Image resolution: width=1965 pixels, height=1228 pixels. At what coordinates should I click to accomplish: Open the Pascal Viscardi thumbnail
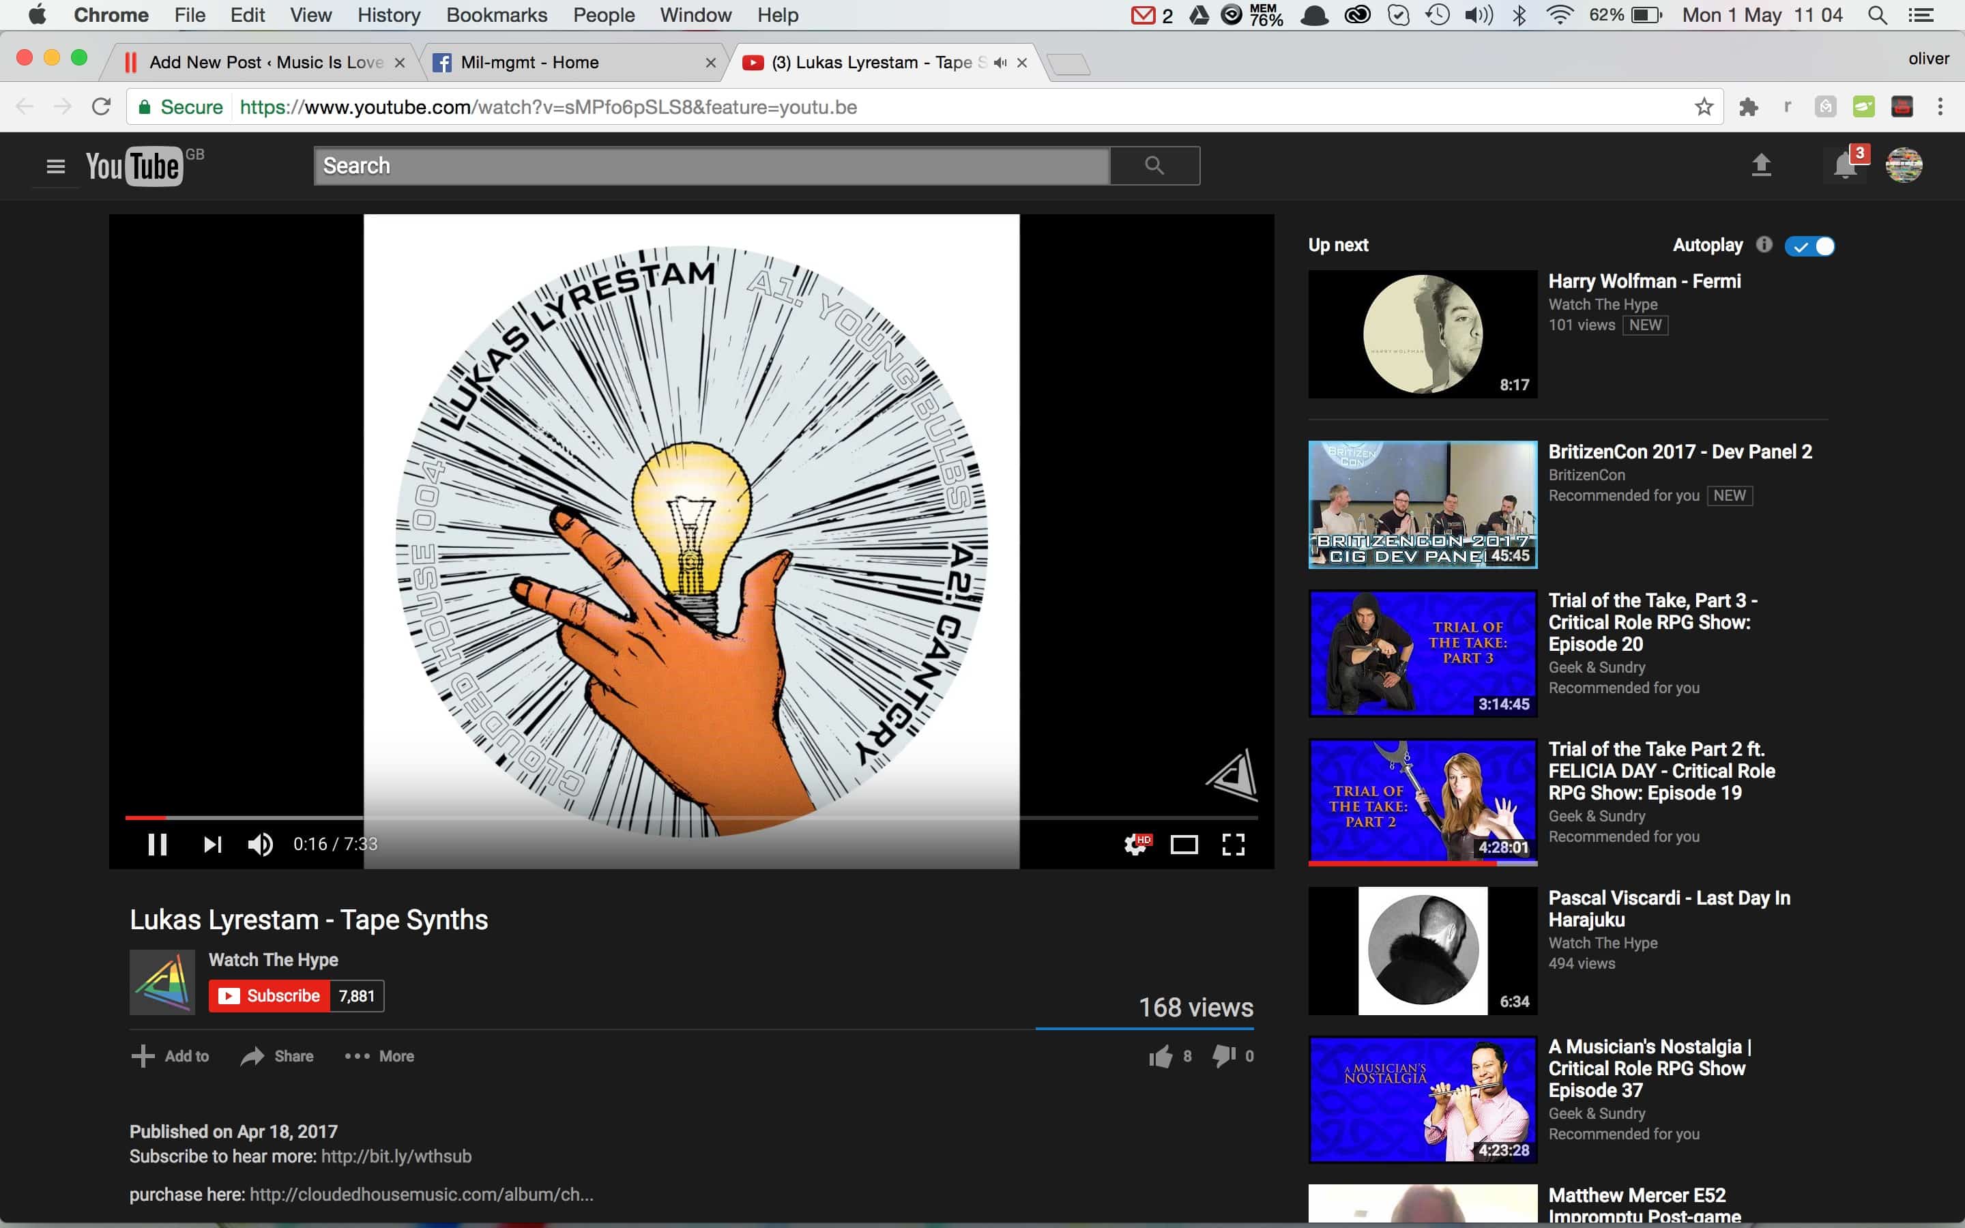click(x=1423, y=951)
